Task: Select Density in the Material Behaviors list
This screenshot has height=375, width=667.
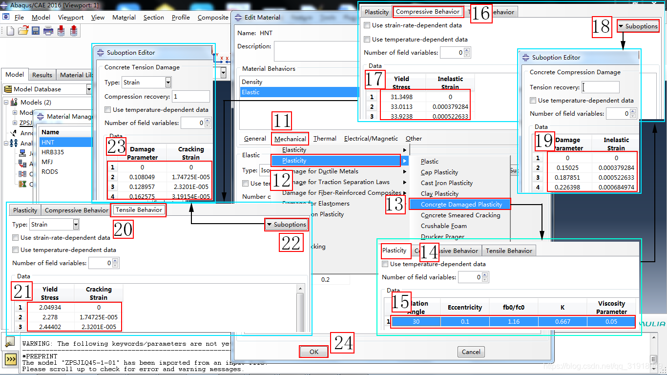Action: coord(299,82)
